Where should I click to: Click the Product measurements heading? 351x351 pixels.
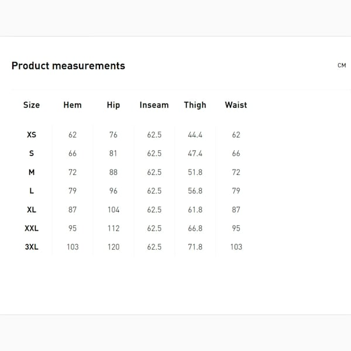pos(68,66)
